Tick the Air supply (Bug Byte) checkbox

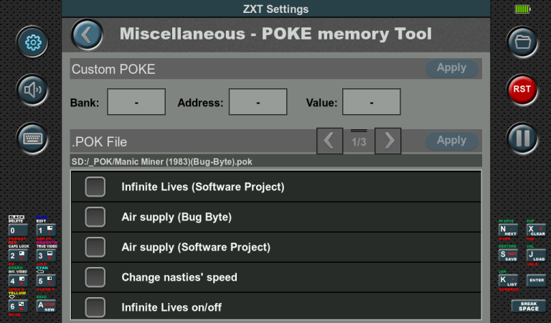click(x=95, y=217)
